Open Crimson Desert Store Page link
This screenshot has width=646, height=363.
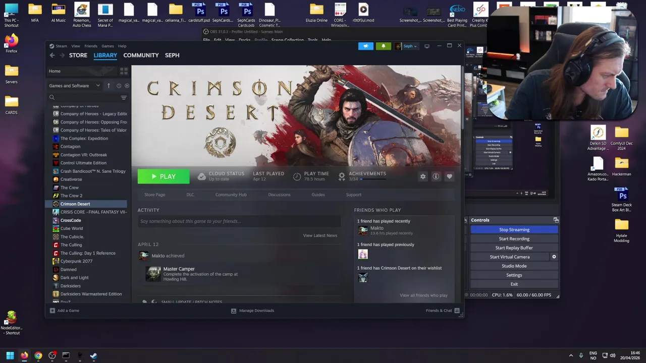coord(155,195)
